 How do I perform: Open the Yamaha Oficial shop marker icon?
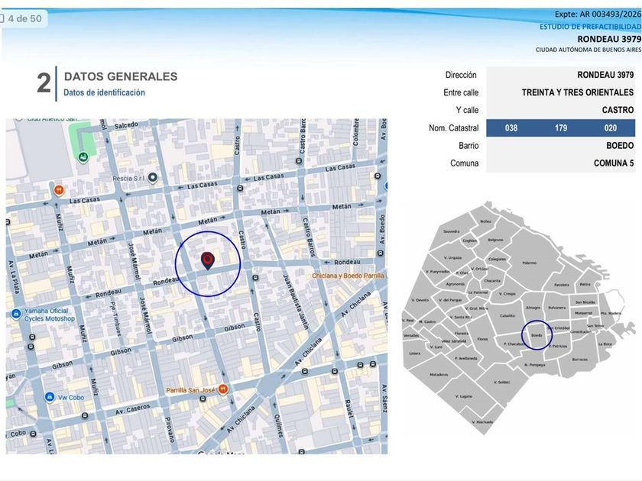point(15,314)
